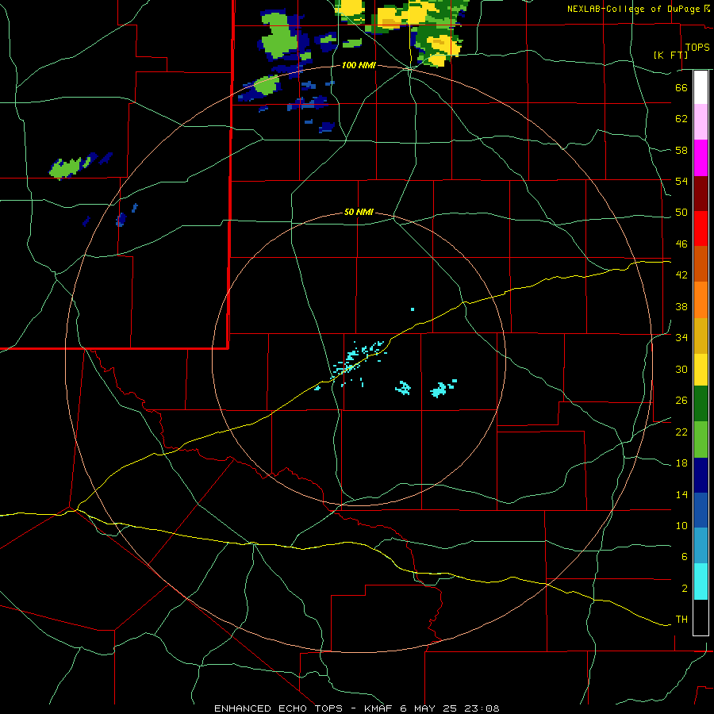The height and width of the screenshot is (714, 714).
Task: Click the 23:08 timestamp in the caption
Action: pyautogui.click(x=482, y=708)
